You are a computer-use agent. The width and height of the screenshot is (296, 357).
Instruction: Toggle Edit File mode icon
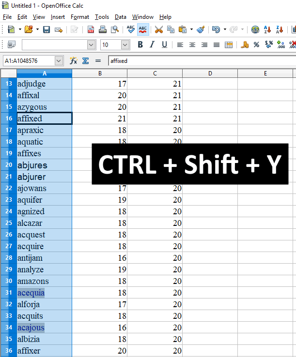(x=74, y=30)
